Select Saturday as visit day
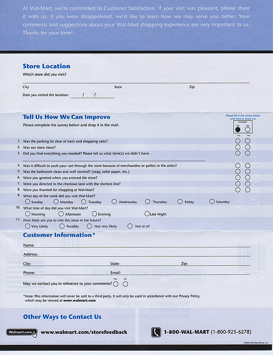Image resolution: width=273 pixels, height=355 pixels. click(212, 201)
